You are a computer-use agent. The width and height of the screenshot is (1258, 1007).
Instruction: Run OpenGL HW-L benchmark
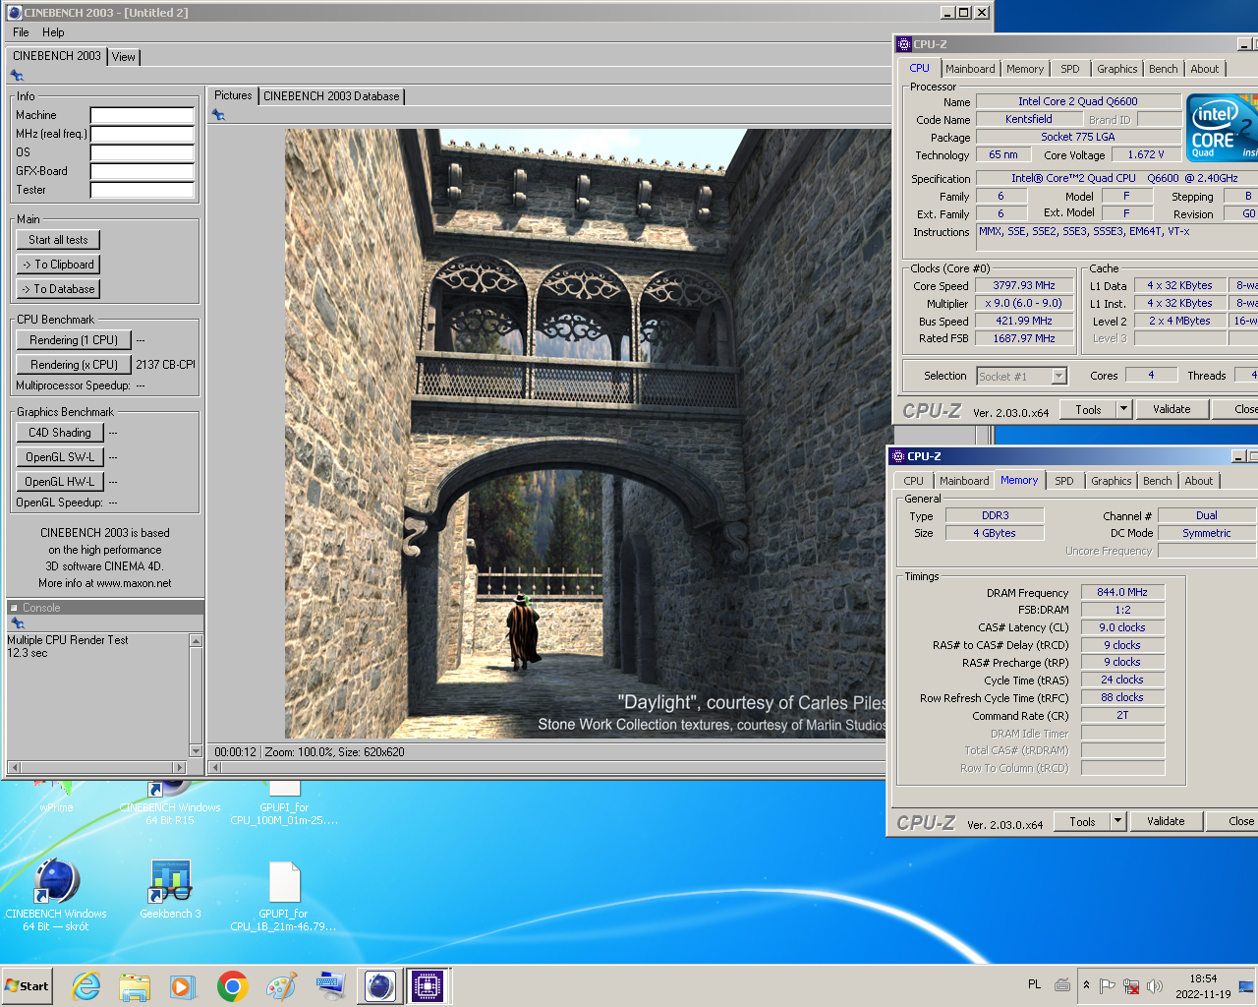click(x=60, y=482)
